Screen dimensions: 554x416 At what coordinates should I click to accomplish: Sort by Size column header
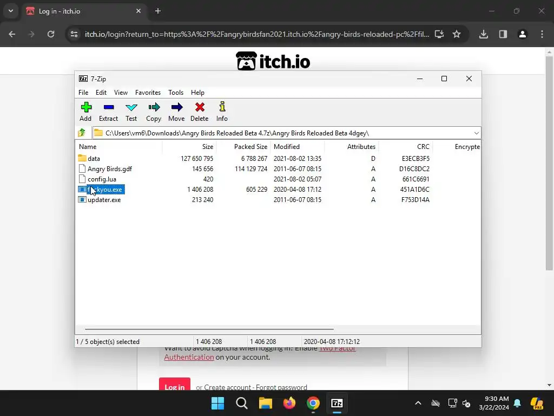click(189, 146)
